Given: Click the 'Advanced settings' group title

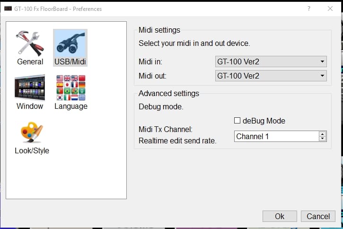Looking at the screenshot, I should pyautogui.click(x=169, y=93).
